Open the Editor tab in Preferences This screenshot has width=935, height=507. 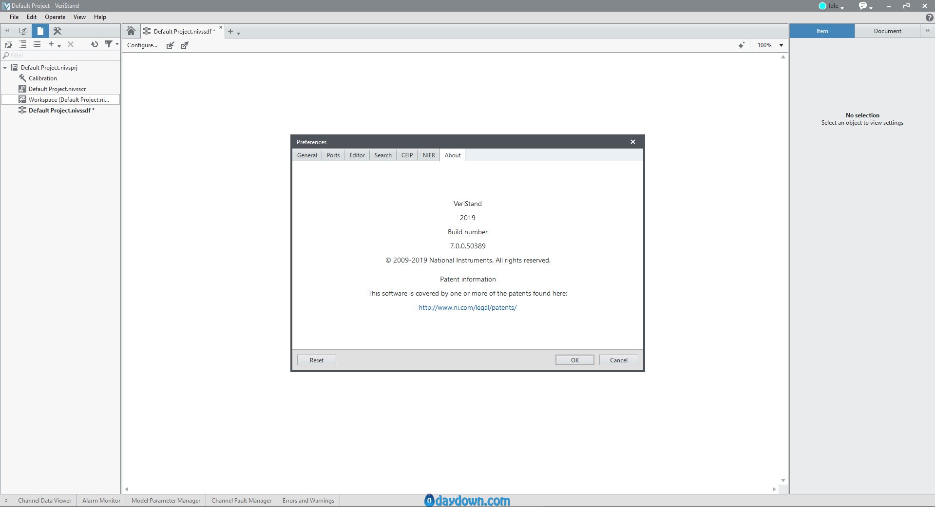click(357, 155)
